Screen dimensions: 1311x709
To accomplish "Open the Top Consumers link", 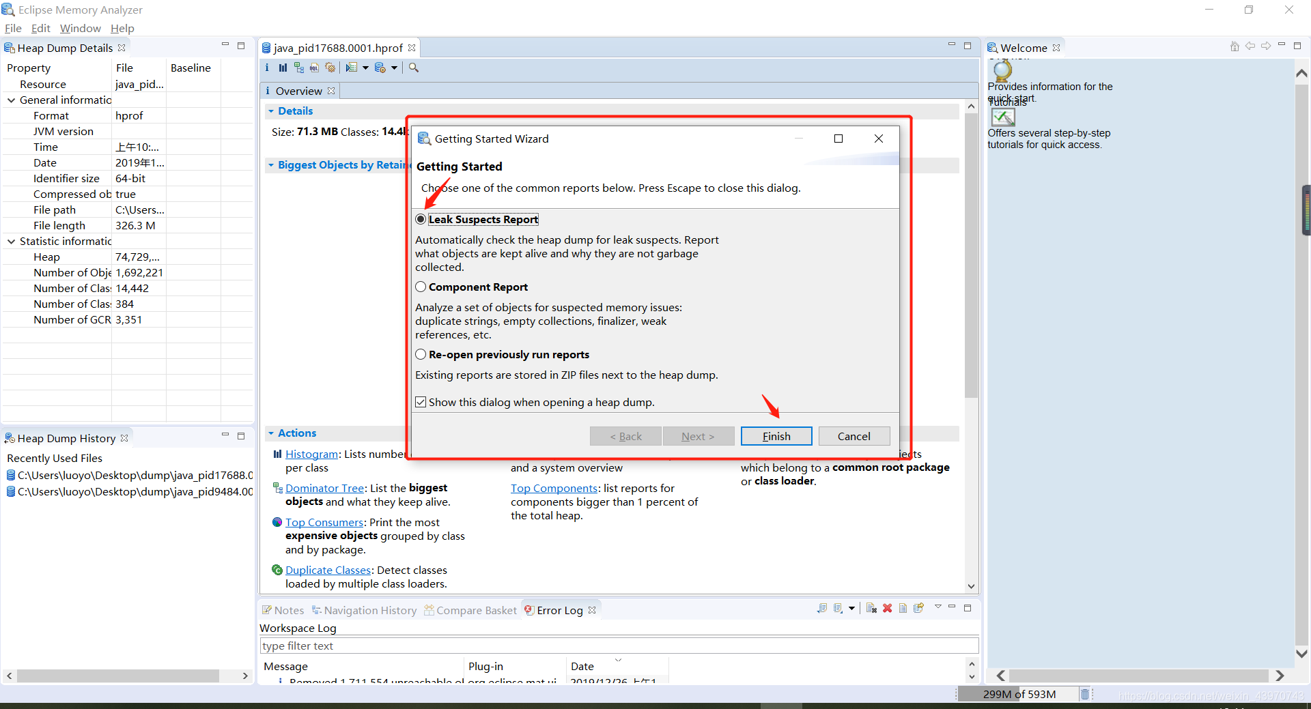I will click(324, 522).
